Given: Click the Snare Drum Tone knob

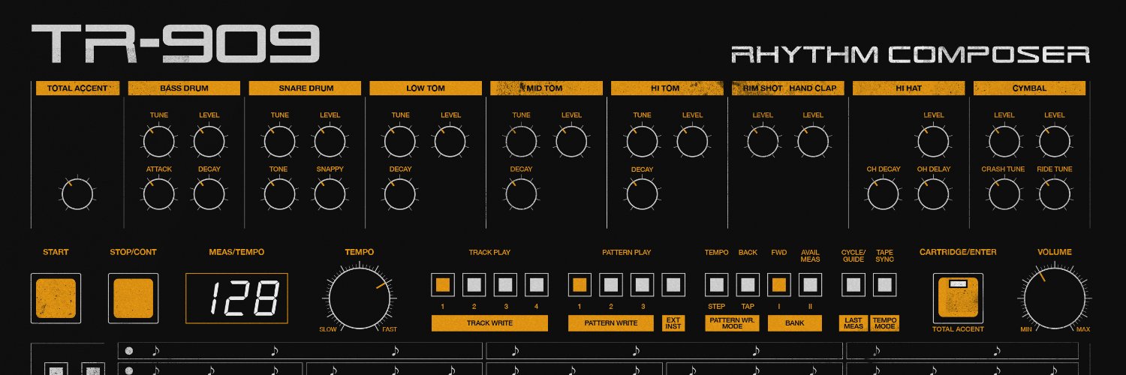Looking at the screenshot, I should tap(278, 194).
